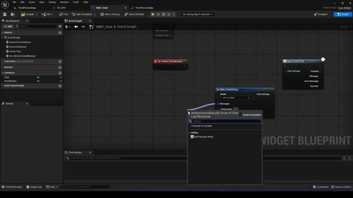Screen dimensions: 353x198
Task: Open the Model dropdown in Make ChatSettings
Action: click(236, 98)
